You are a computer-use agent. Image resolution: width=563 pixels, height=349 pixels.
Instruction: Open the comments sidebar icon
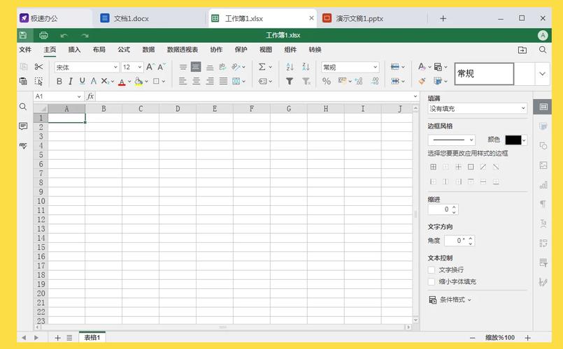[x=23, y=126]
